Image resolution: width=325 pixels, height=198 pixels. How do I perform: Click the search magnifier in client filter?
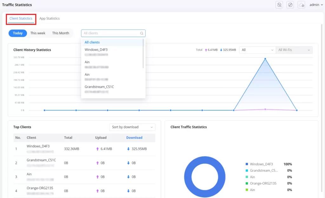point(142,33)
